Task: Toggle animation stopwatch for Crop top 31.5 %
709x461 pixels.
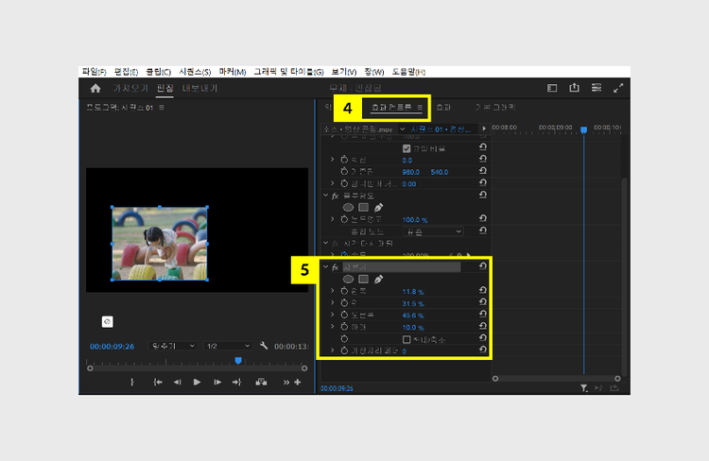Action: coord(344,303)
